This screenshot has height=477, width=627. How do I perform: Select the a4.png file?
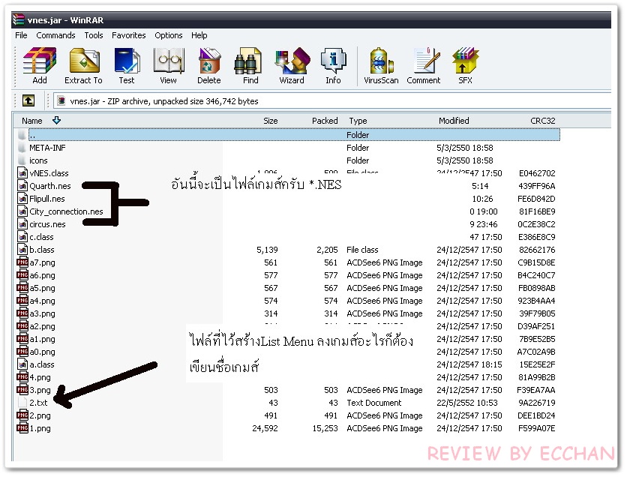(x=43, y=301)
